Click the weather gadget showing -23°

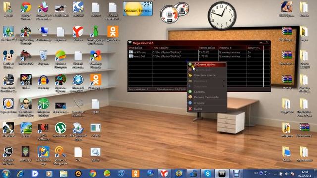click(x=138, y=9)
